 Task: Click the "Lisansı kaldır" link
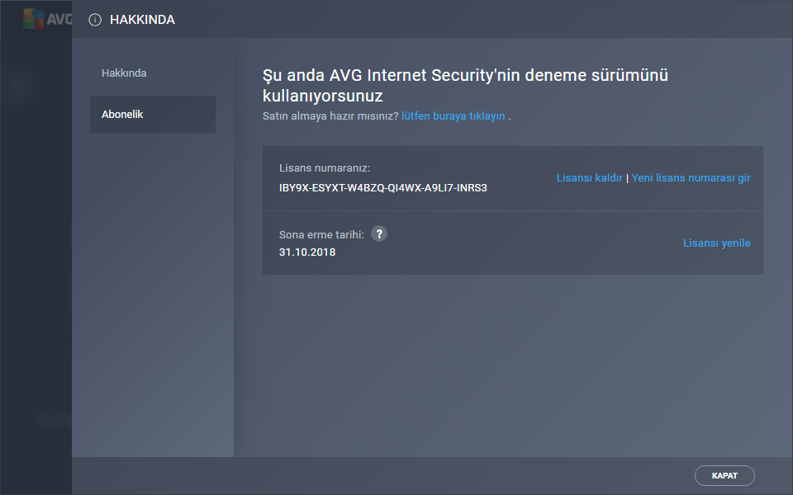click(x=589, y=177)
